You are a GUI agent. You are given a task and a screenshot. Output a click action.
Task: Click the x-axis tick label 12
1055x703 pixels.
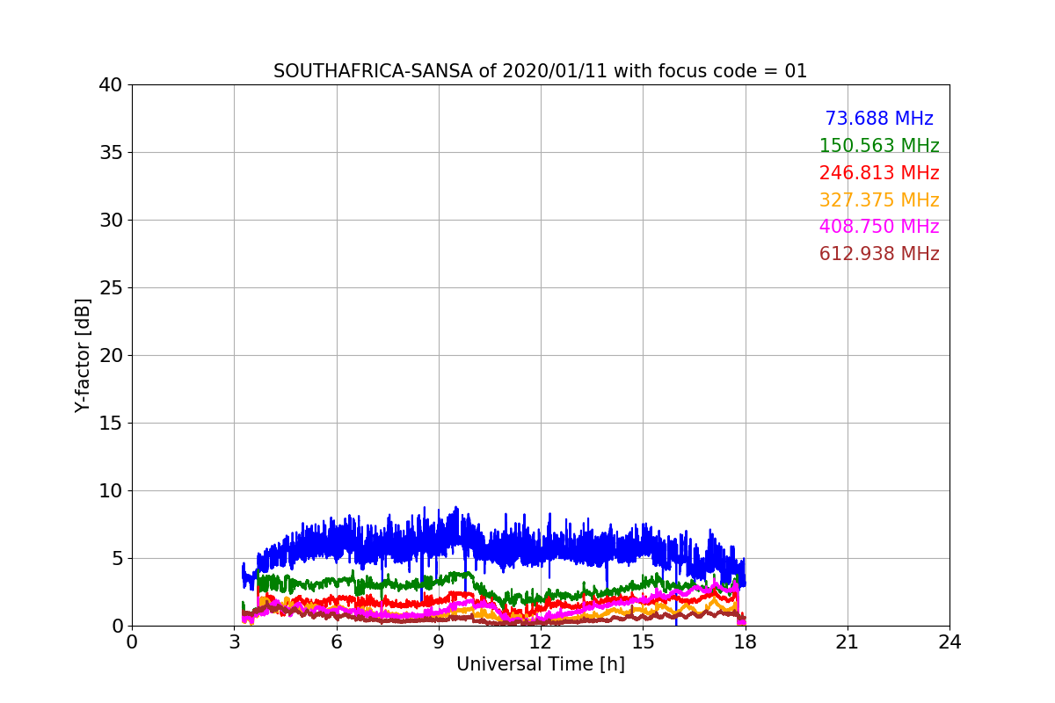(x=541, y=642)
